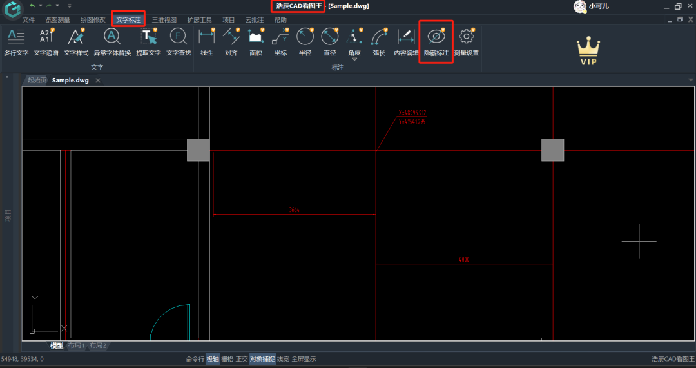This screenshot has height=368, width=696.
Task: Switch to the 模型 model space tab
Action: point(56,345)
